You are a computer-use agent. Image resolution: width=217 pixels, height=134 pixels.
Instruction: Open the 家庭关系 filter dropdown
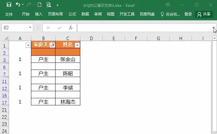(53, 45)
